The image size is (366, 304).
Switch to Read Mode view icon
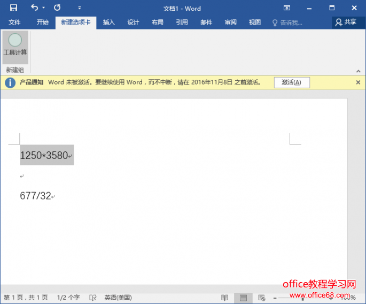pyautogui.click(x=224, y=298)
